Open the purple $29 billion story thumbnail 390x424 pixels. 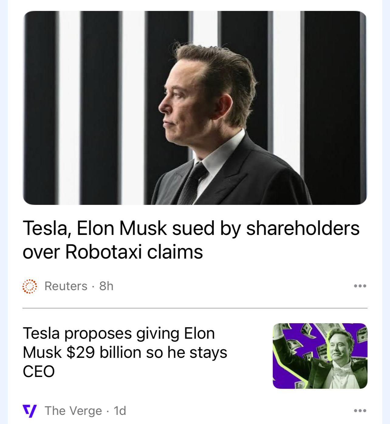coord(320,356)
